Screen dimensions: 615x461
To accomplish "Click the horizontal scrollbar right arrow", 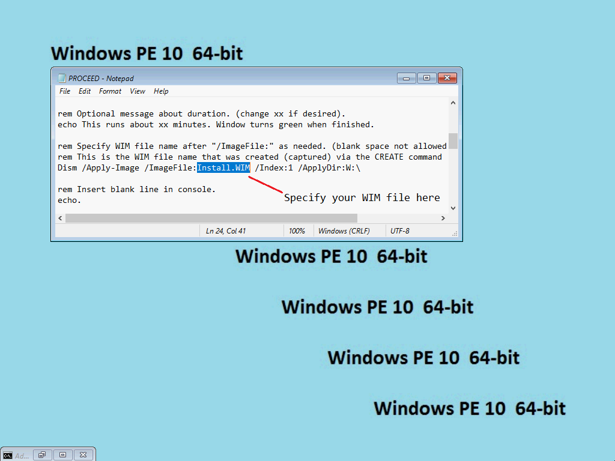I will pos(443,218).
